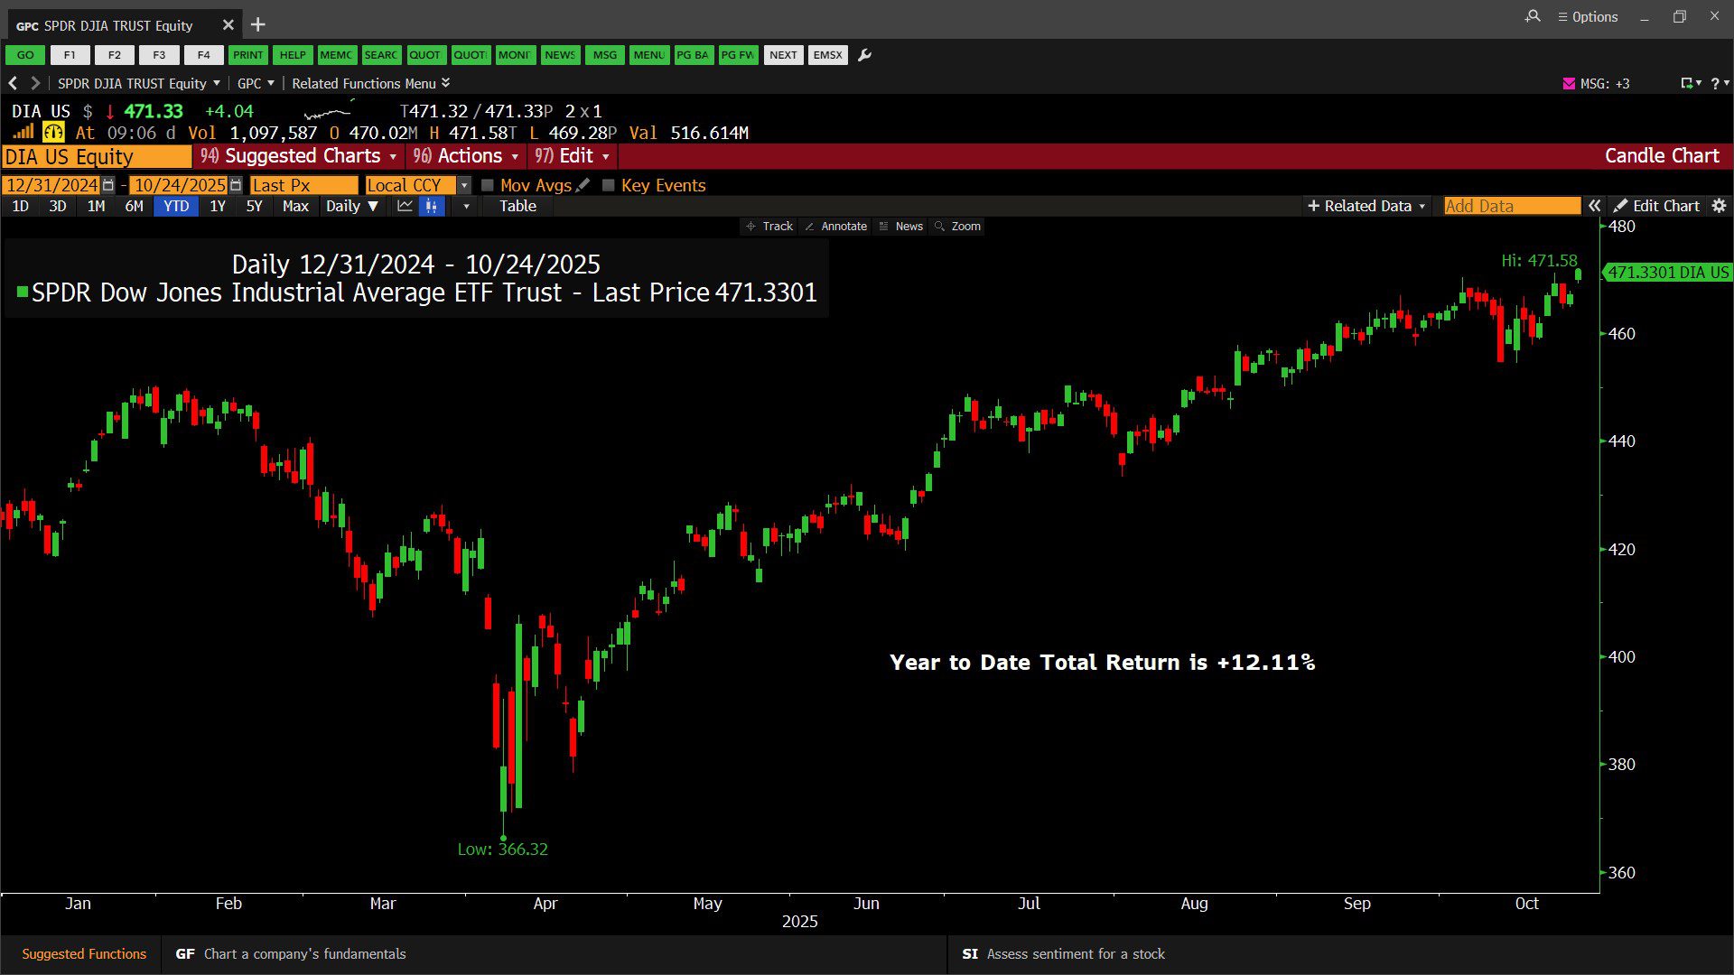1734x975 pixels.
Task: Select the candlestick chart type icon
Action: point(432,206)
